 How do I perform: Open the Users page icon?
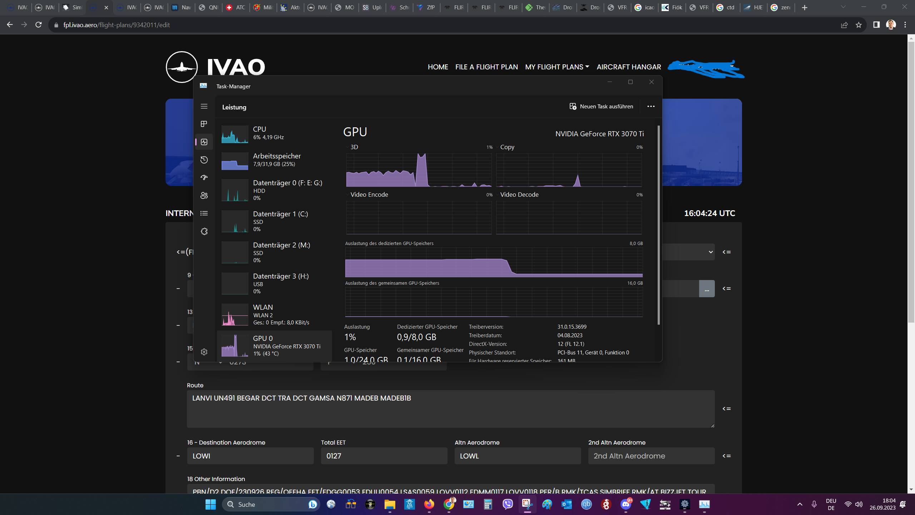(204, 196)
